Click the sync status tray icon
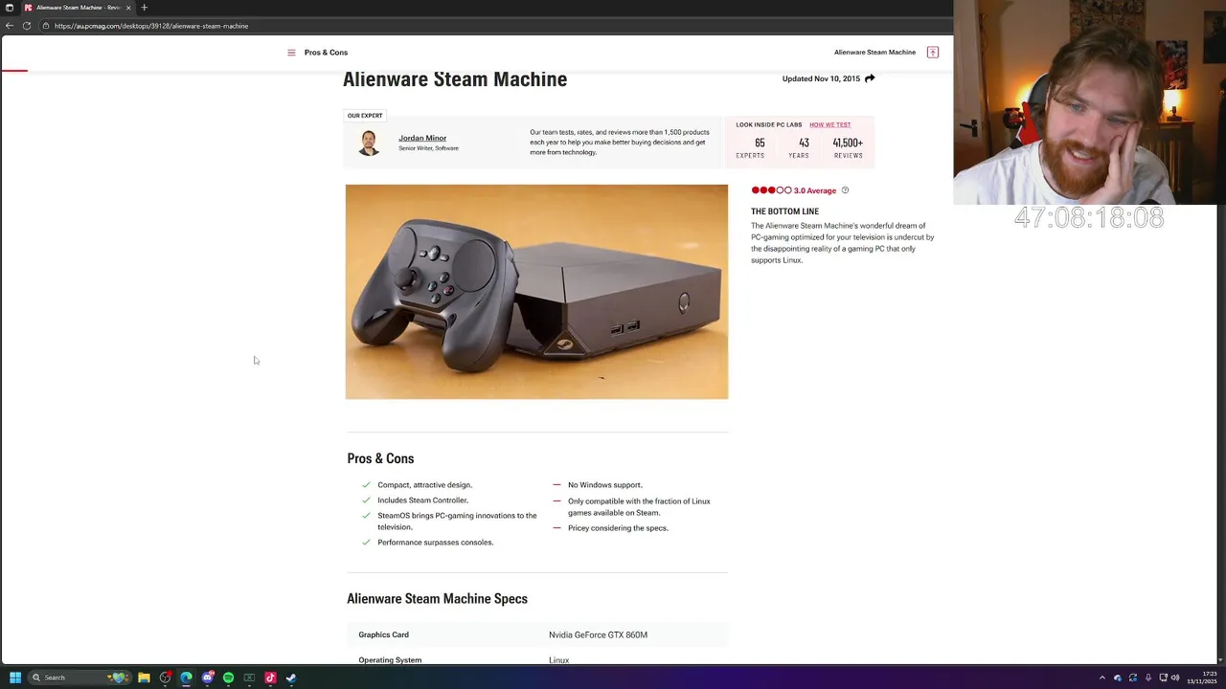 tap(1132, 678)
